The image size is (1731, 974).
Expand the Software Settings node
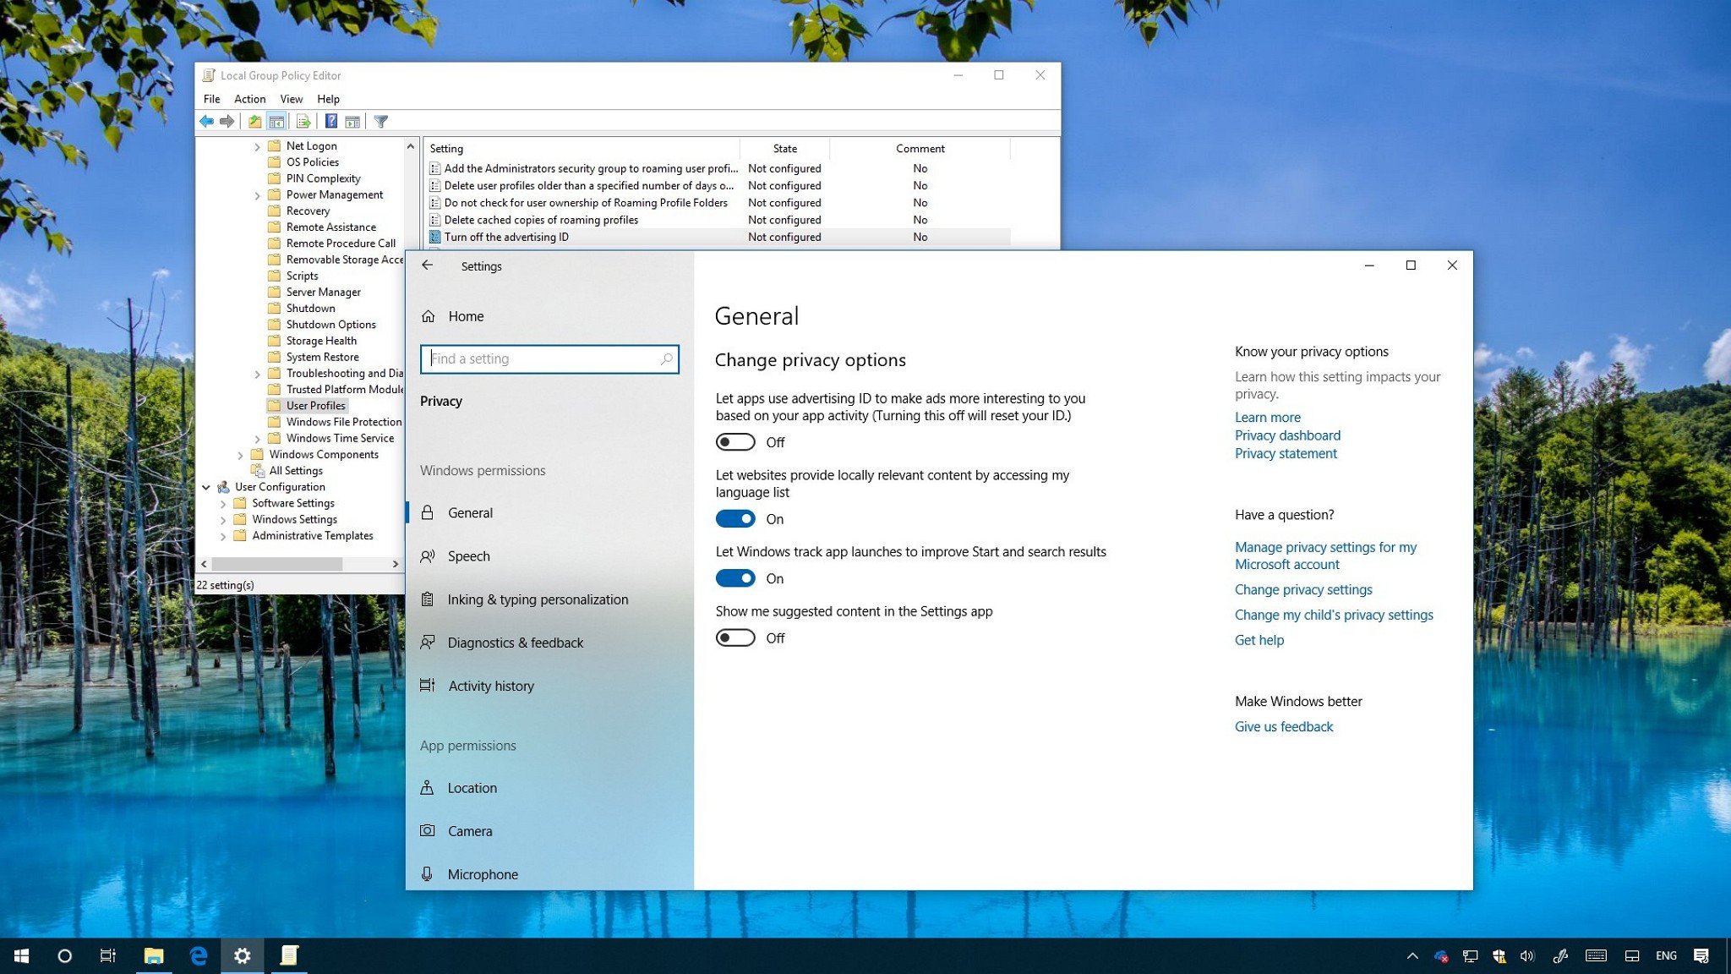coord(223,504)
